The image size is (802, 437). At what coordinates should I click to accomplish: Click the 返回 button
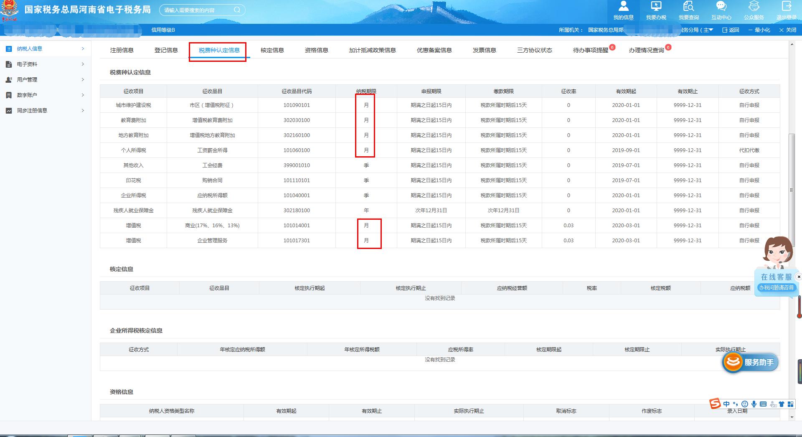tap(731, 30)
